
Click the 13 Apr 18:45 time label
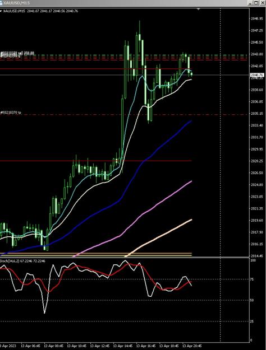click(x=169, y=346)
